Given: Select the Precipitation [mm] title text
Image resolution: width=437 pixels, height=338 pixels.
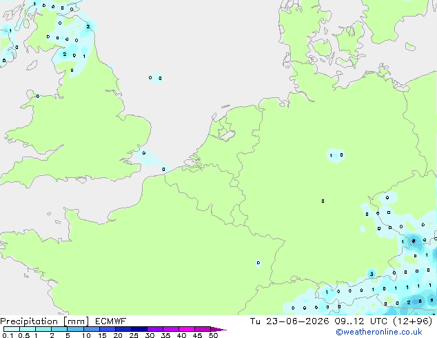Looking at the screenshot, I should coord(44,321).
